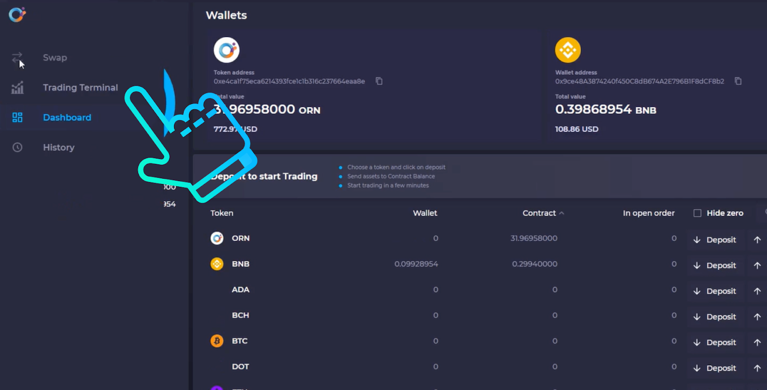Click the ADA row withdraw up-arrow
The height and width of the screenshot is (390, 767).
pyautogui.click(x=757, y=291)
